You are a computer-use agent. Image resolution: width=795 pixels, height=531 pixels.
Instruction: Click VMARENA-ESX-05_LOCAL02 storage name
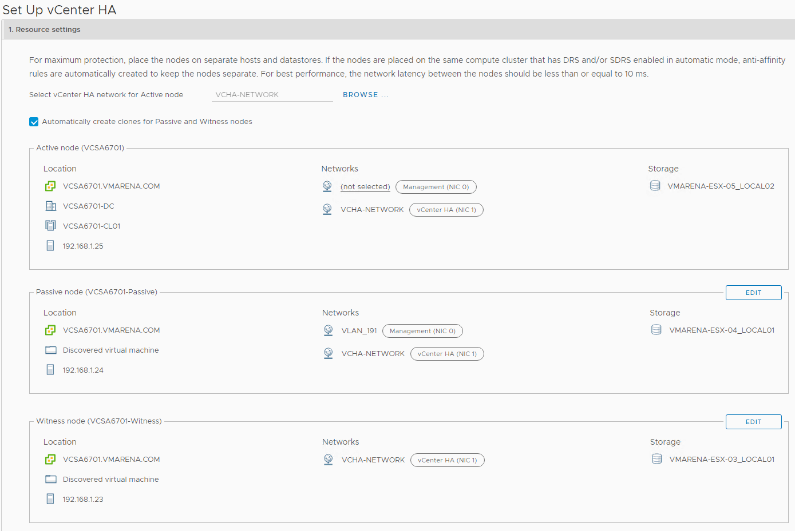pyautogui.click(x=721, y=186)
